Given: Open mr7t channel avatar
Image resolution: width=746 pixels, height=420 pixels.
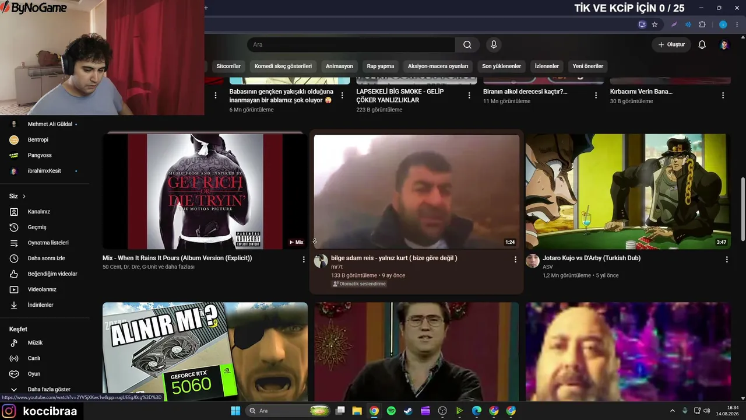Looking at the screenshot, I should point(321,261).
